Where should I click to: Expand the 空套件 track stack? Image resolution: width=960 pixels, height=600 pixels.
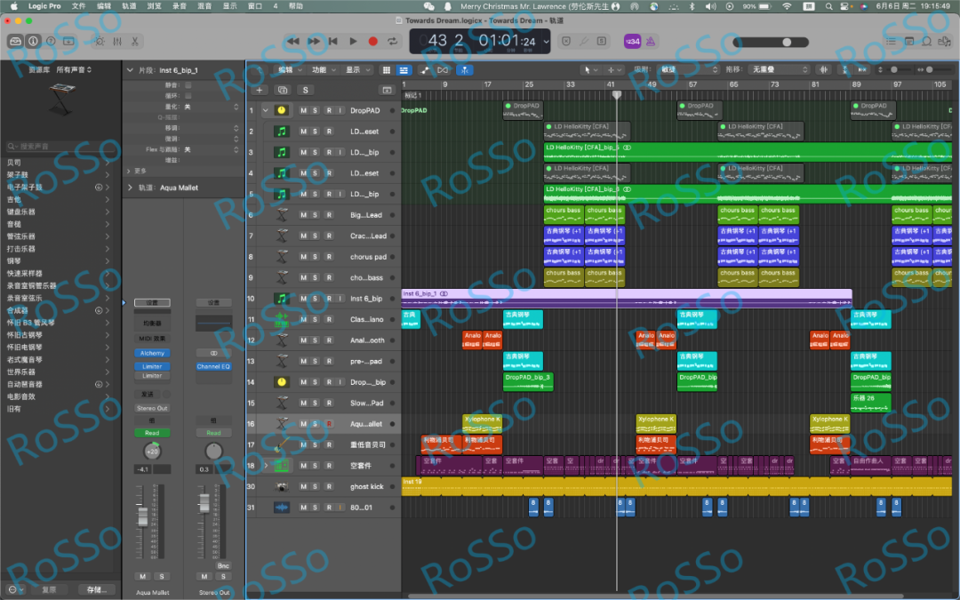pyautogui.click(x=266, y=465)
